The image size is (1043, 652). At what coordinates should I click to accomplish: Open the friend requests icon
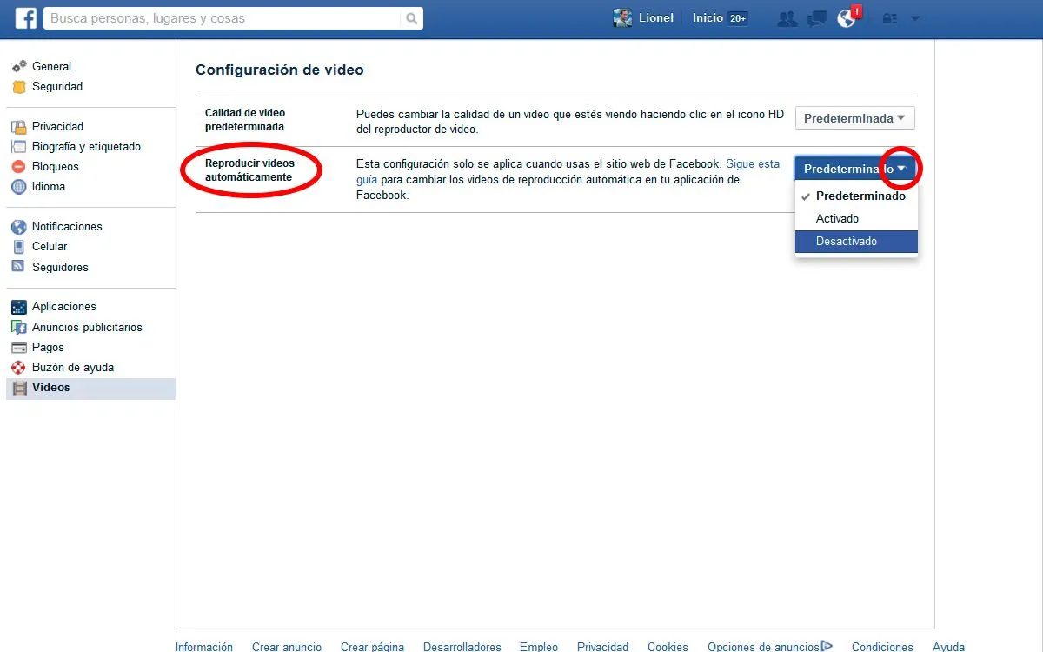pos(787,18)
